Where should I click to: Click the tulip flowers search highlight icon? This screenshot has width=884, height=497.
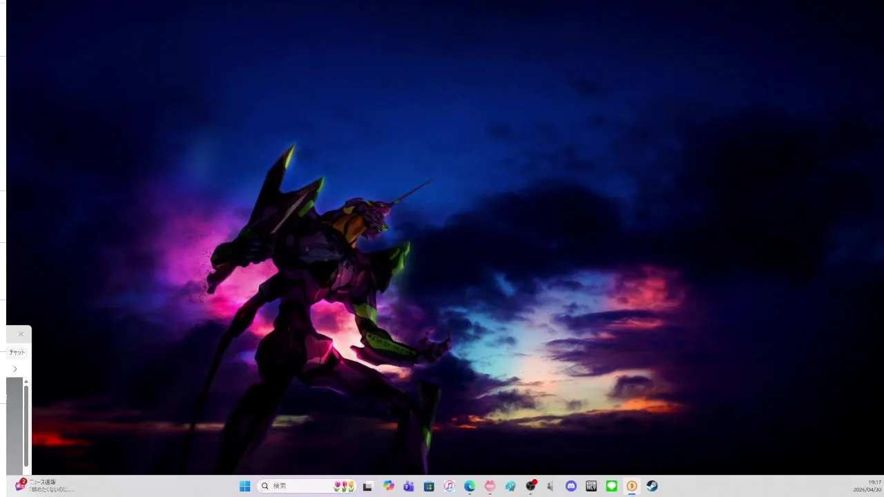344,486
